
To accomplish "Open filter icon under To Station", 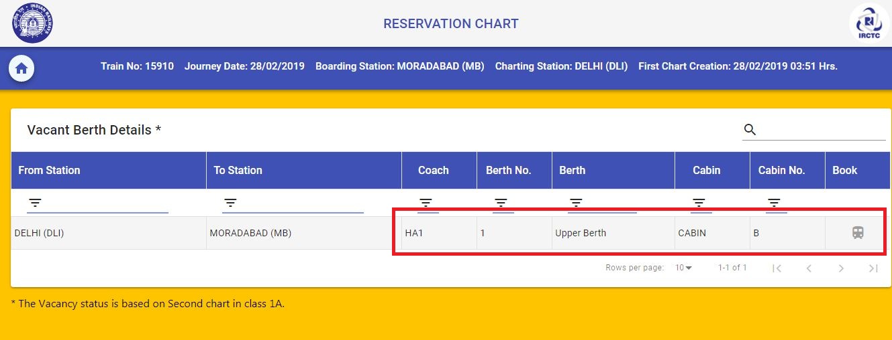I will point(231,203).
